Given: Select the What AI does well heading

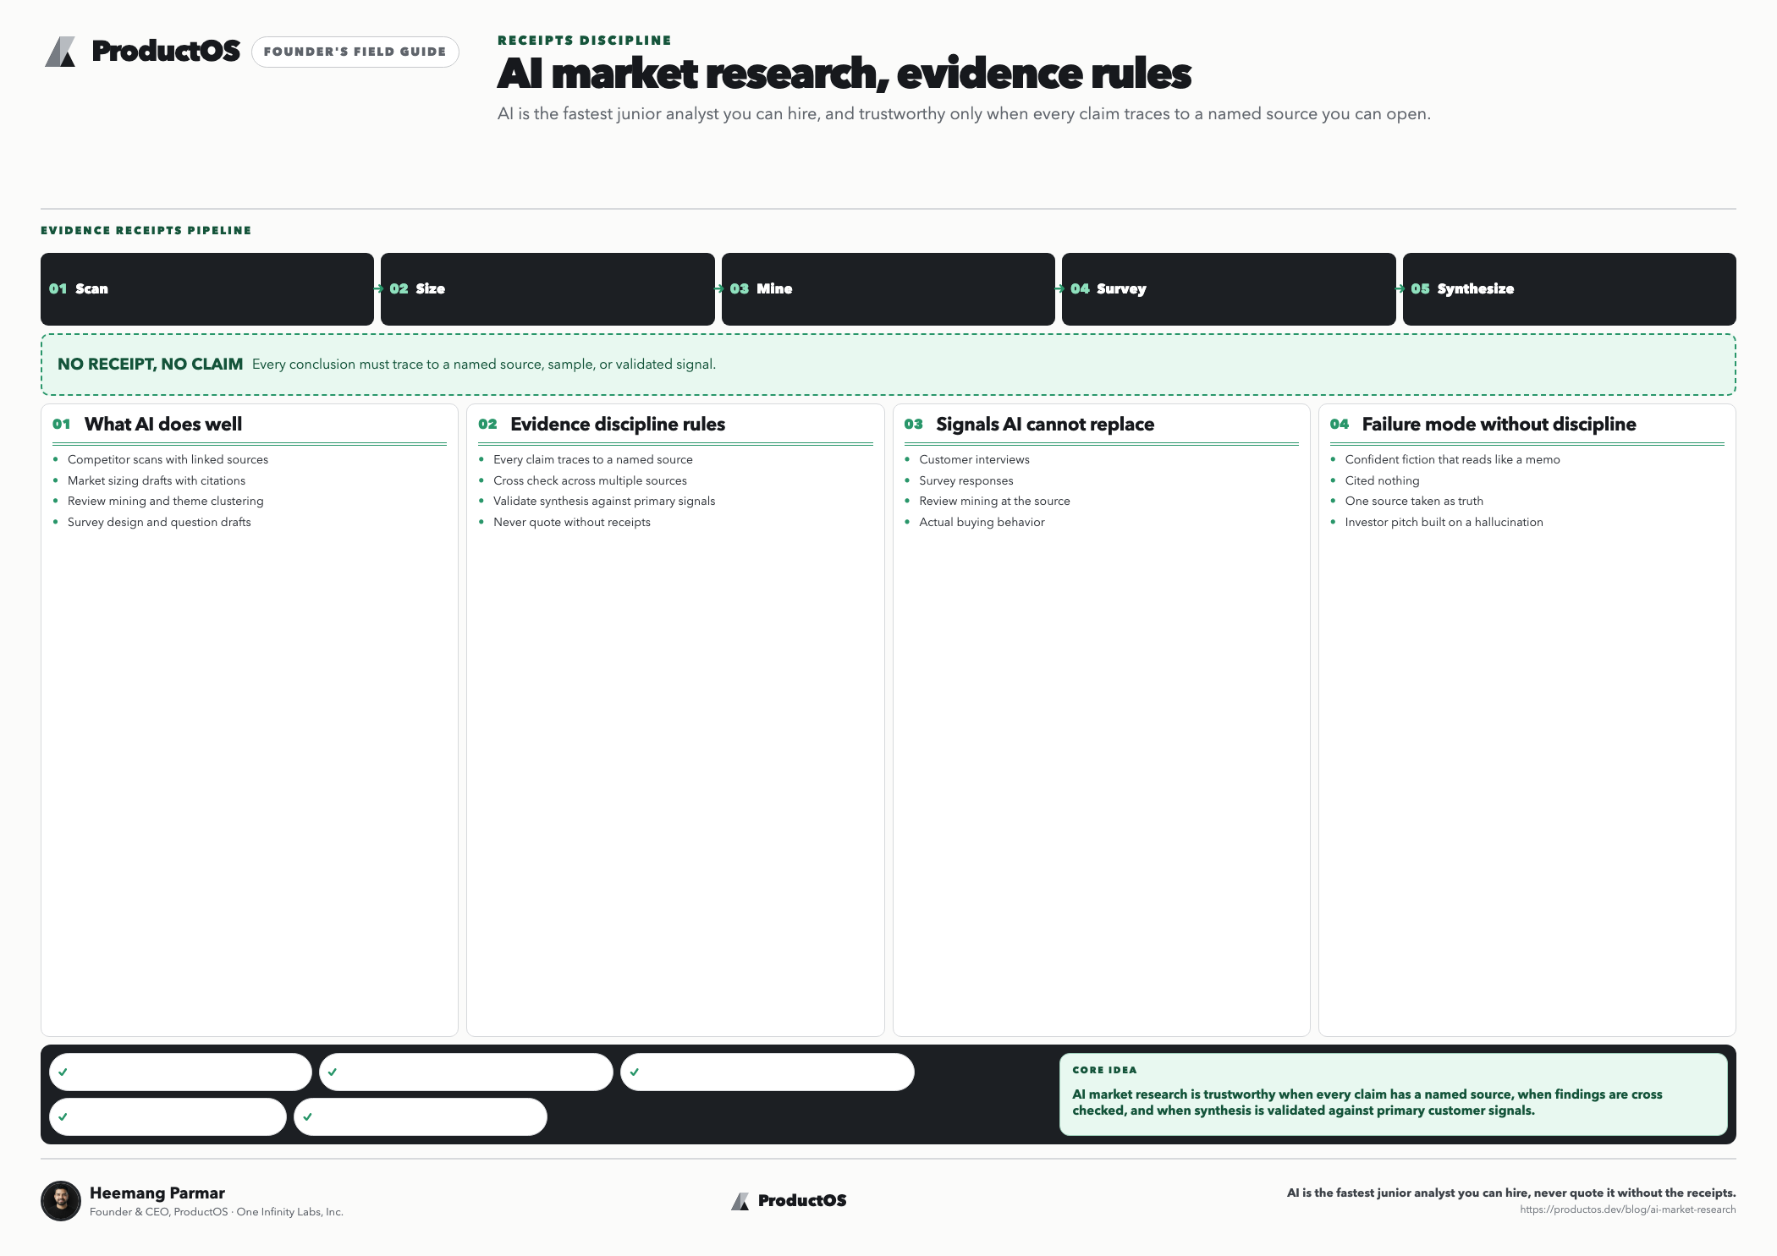Looking at the screenshot, I should (x=163, y=425).
